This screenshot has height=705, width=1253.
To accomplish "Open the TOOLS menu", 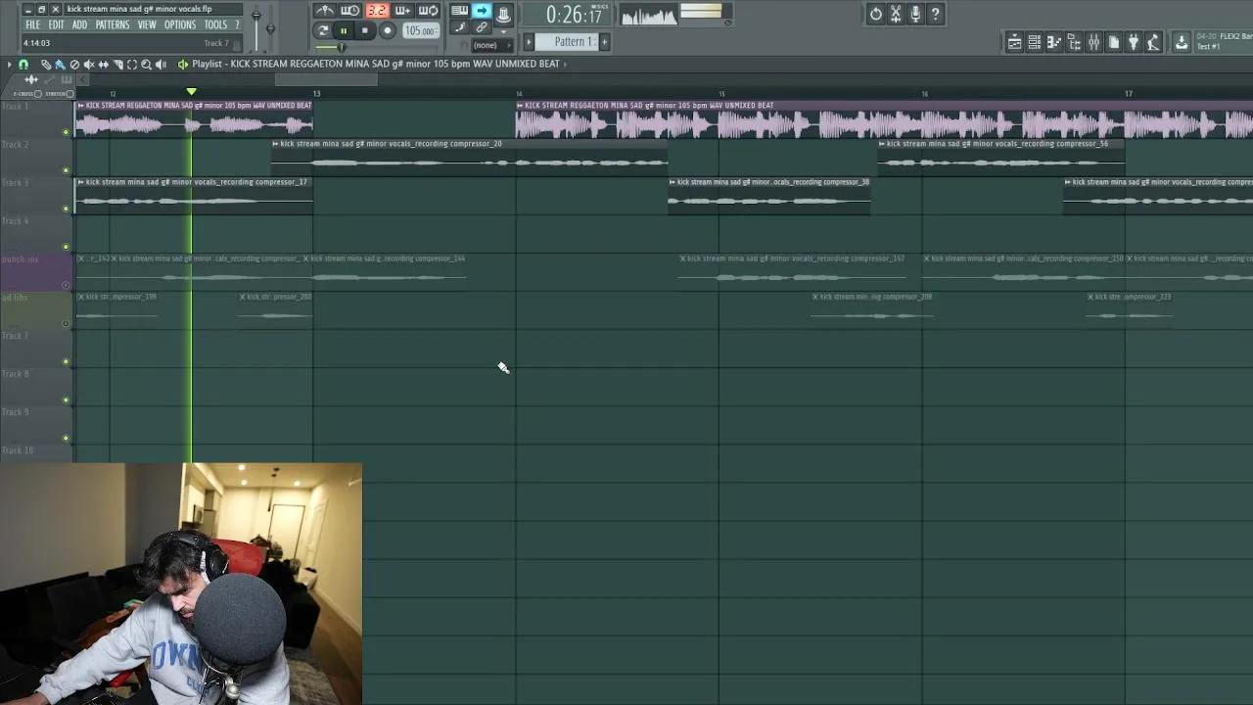I will (x=215, y=24).
